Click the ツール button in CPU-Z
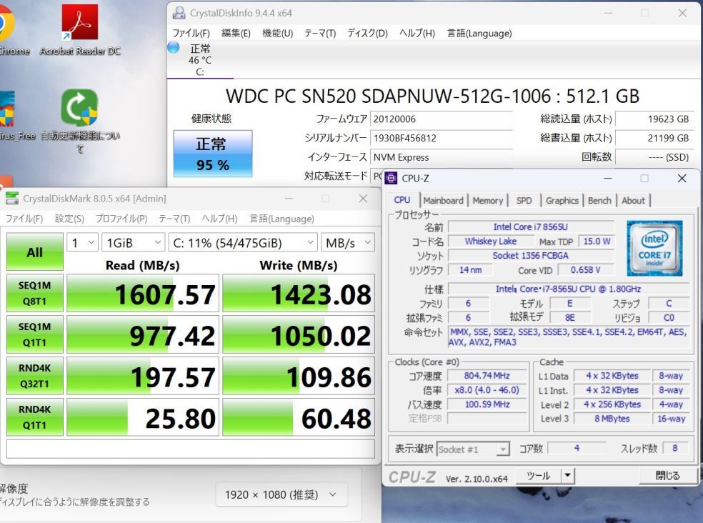 tap(539, 475)
